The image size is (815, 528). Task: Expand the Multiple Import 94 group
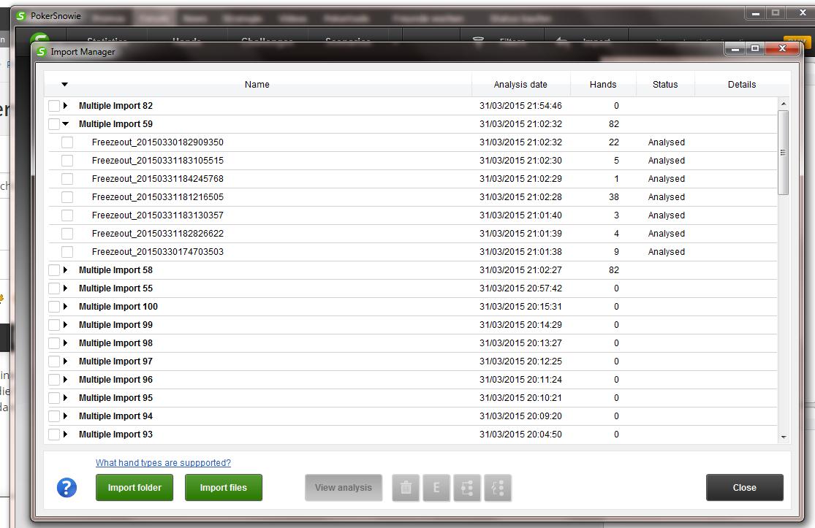[66, 416]
